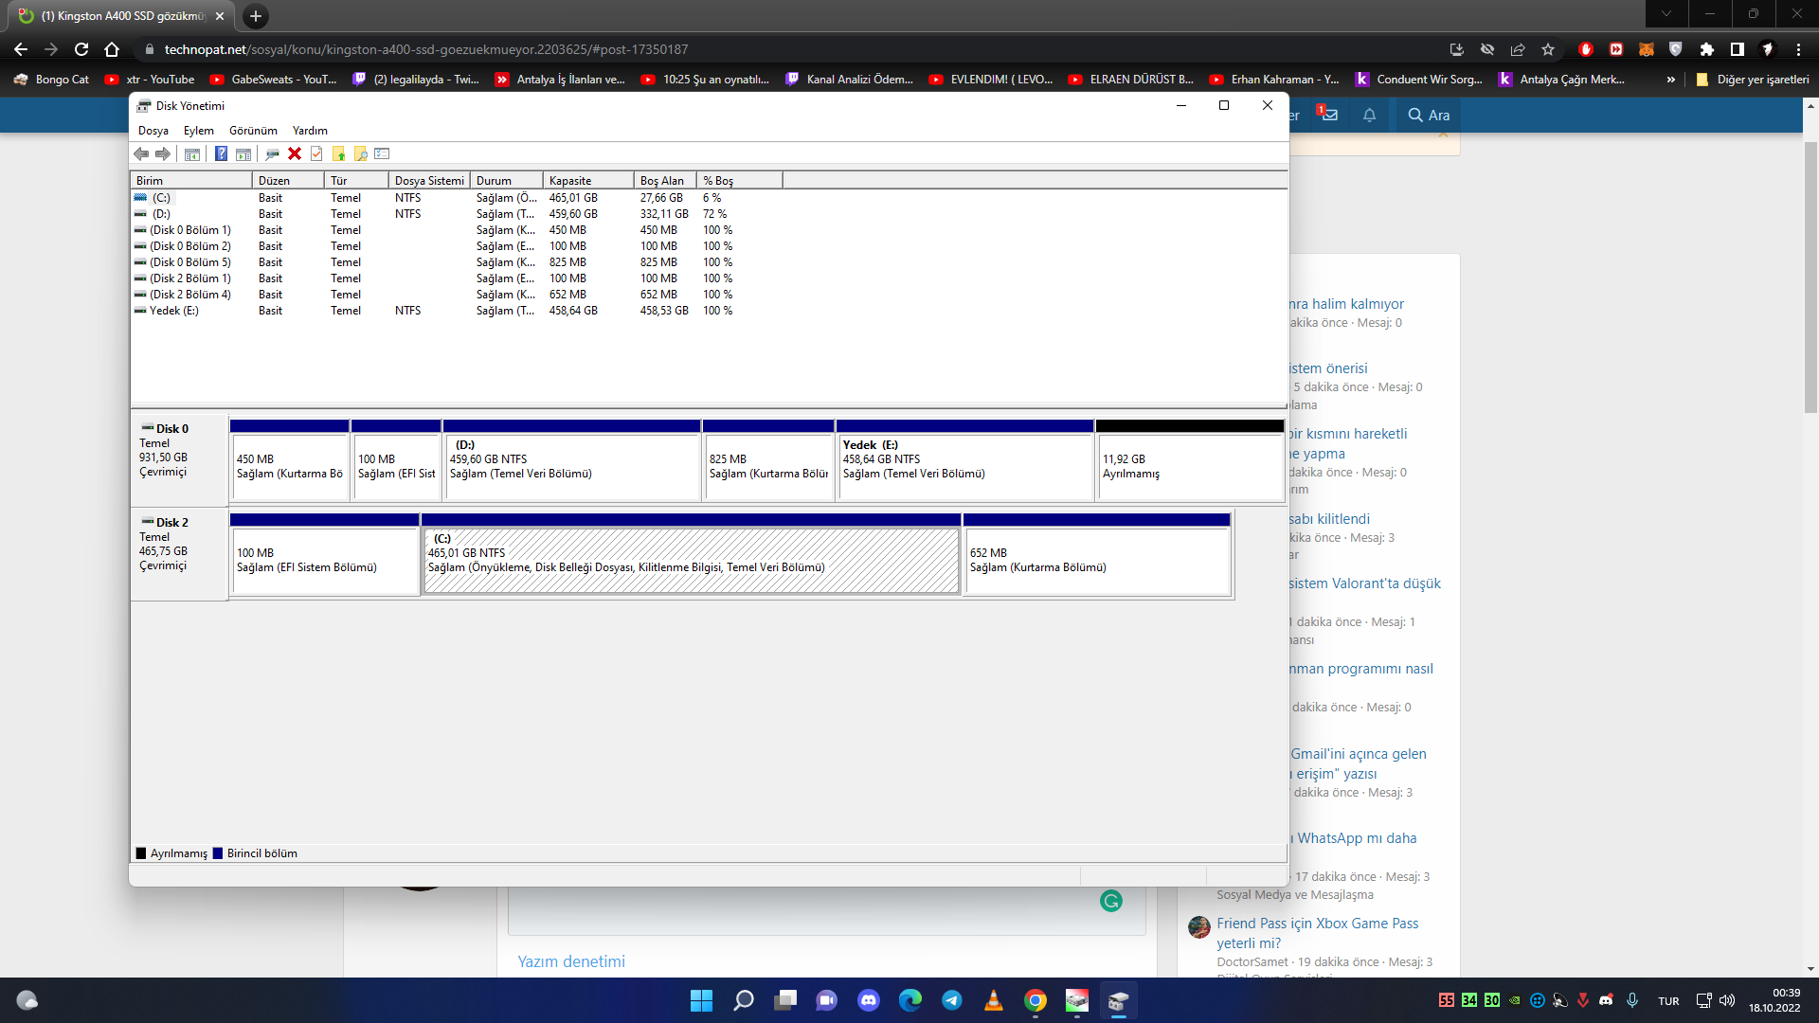The image size is (1819, 1023).
Task: Select the 825 MB recovery partition on Disk 0
Action: [768, 460]
